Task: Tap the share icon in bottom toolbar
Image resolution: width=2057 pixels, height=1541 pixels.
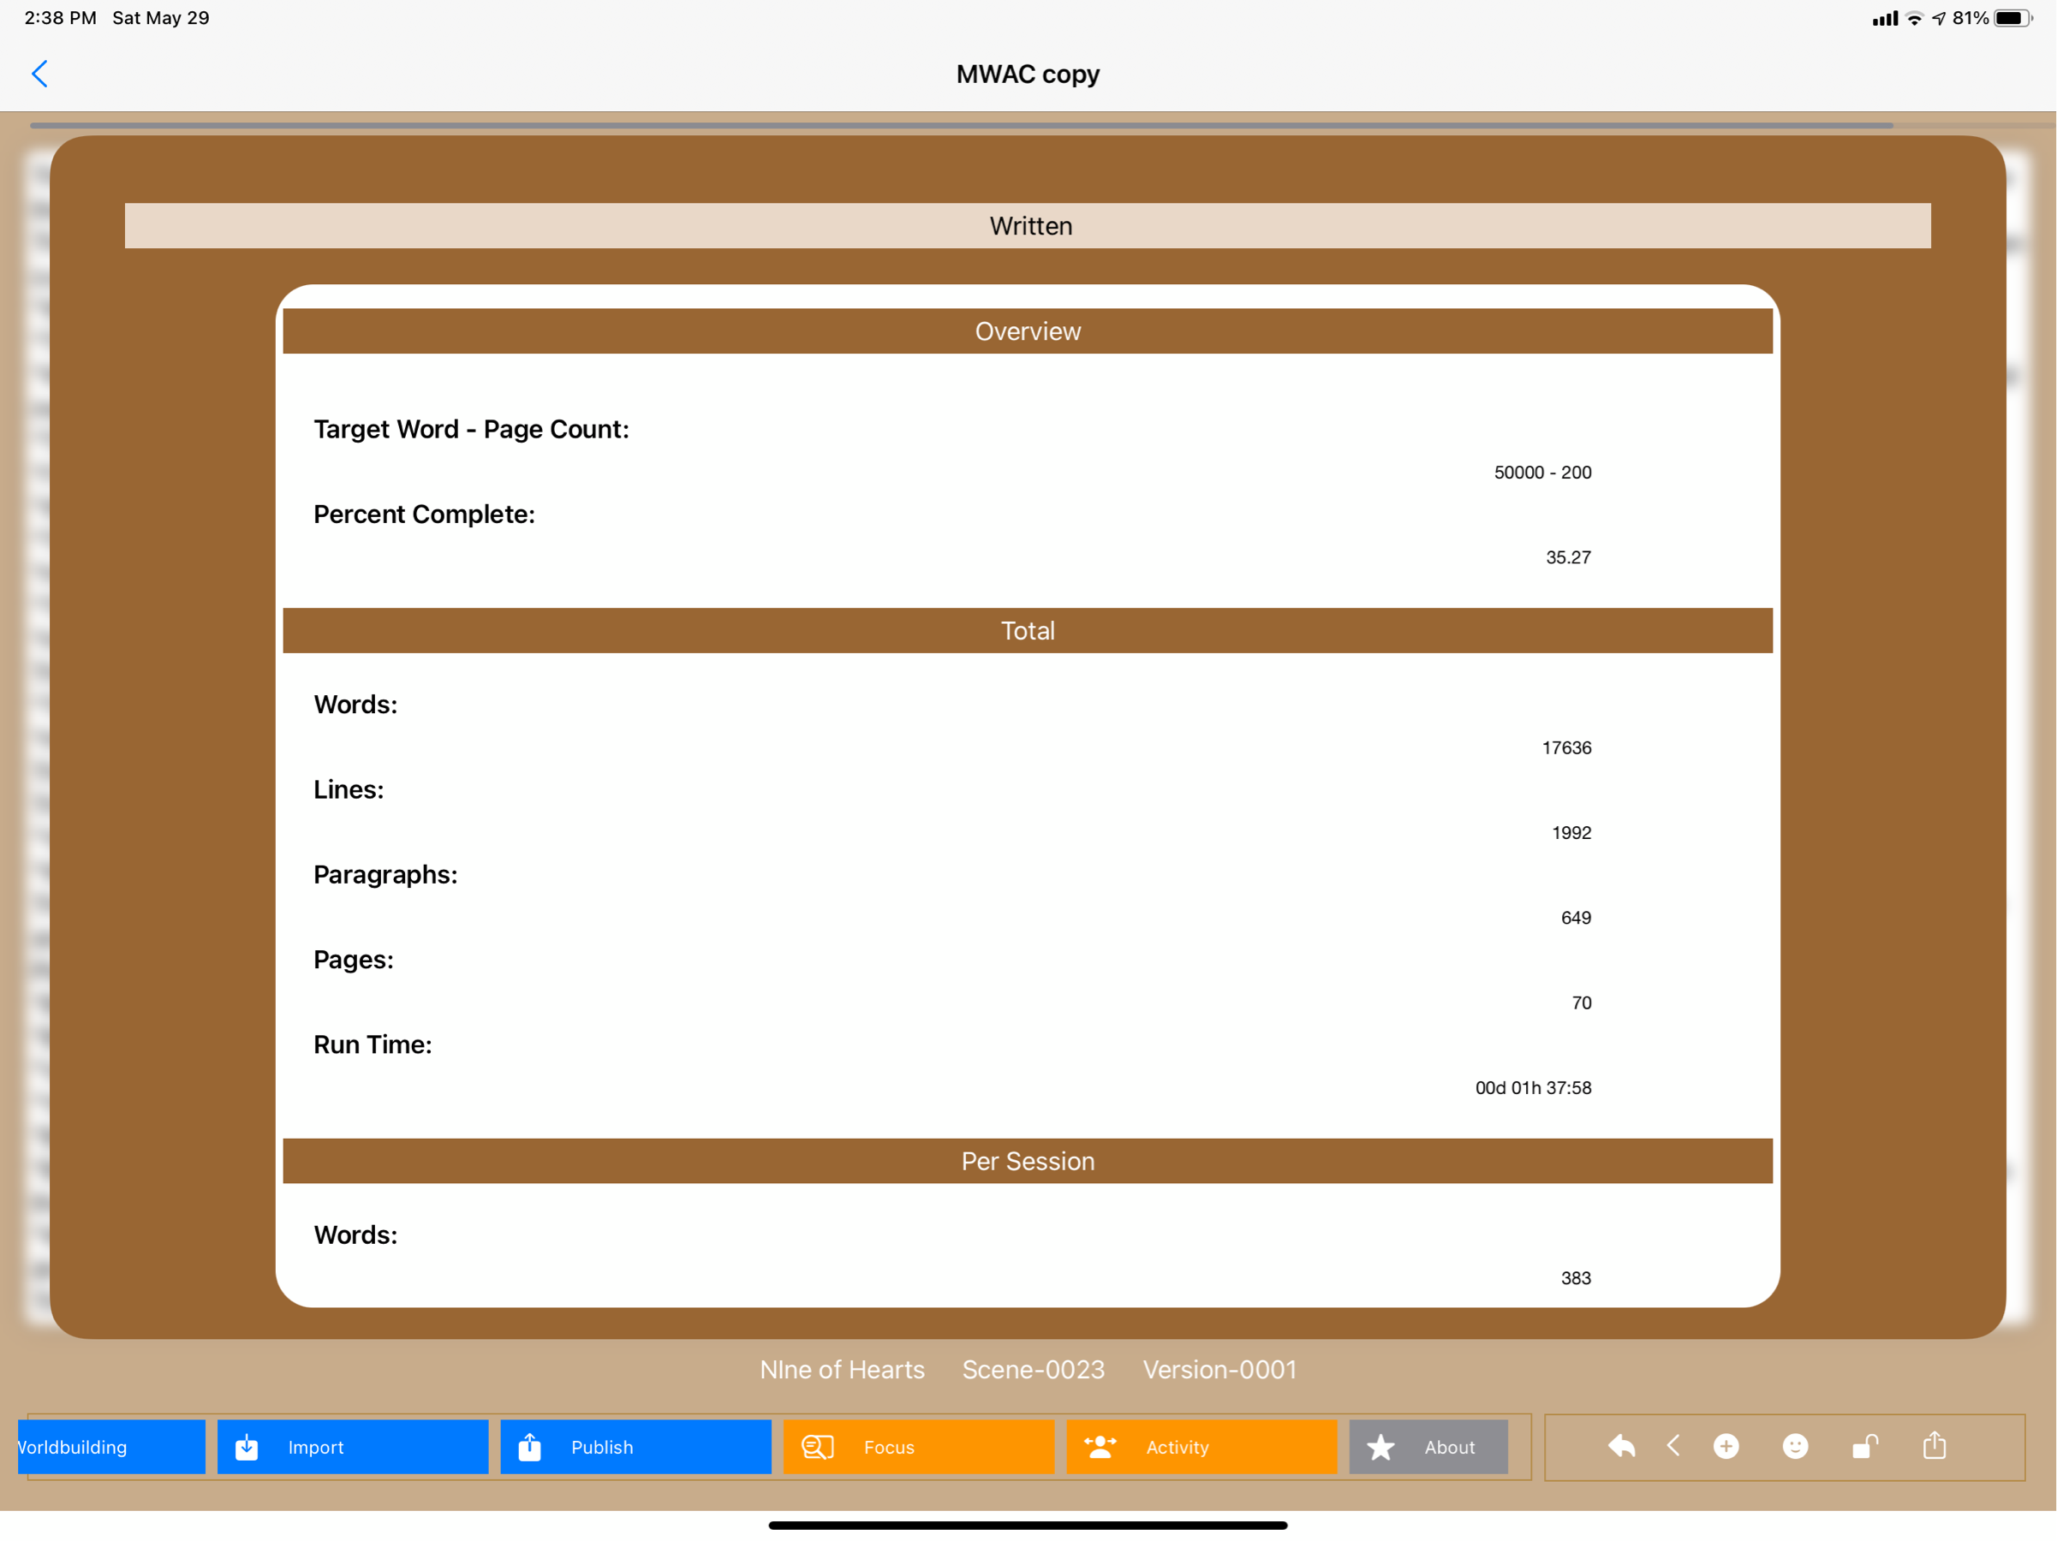Action: click(1935, 1445)
